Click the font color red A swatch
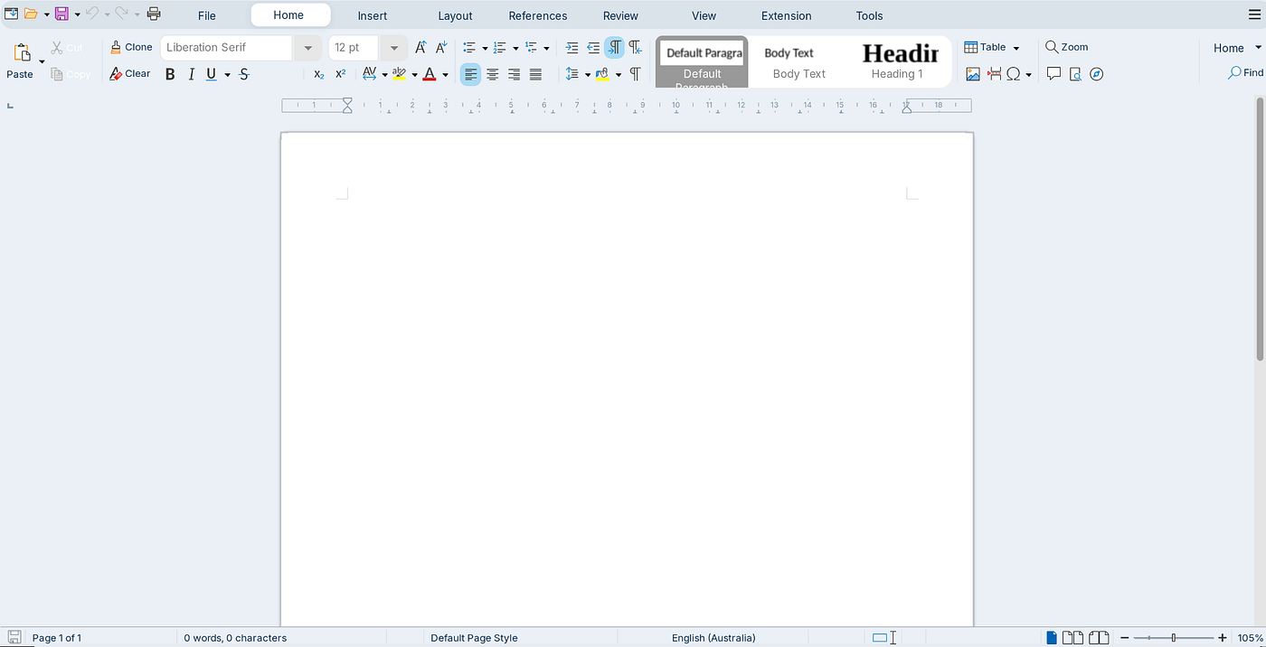Screen dimensions: 1266x647 point(430,74)
